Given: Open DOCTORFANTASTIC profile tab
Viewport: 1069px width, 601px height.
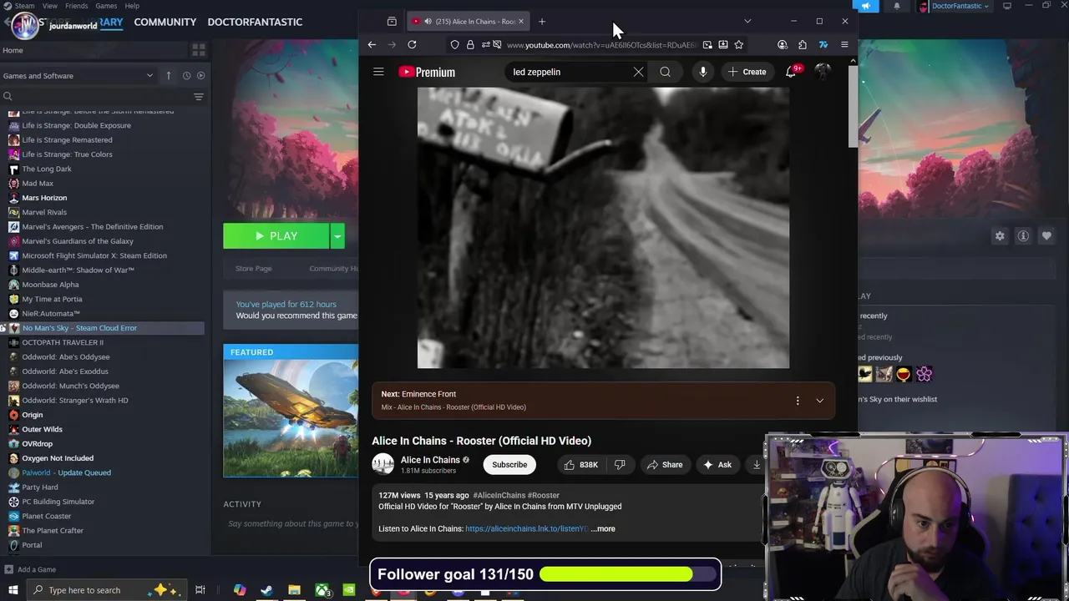Looking at the screenshot, I should click(x=255, y=22).
